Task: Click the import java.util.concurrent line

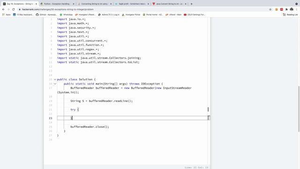Action: pyautogui.click(x=82, y=41)
